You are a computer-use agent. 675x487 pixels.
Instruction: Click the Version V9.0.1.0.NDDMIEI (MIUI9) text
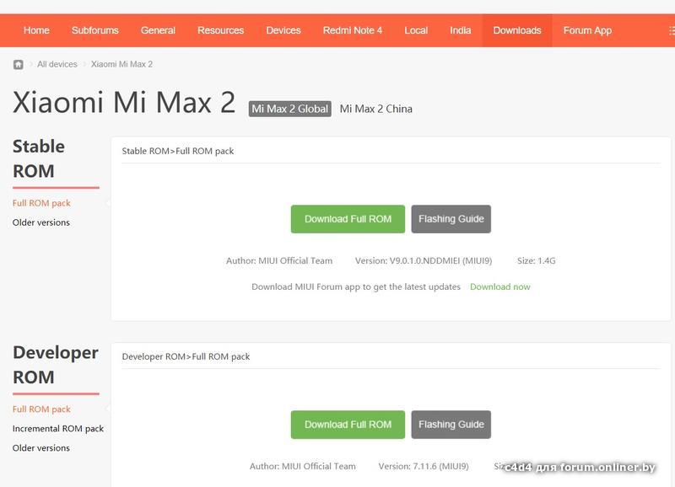point(424,260)
